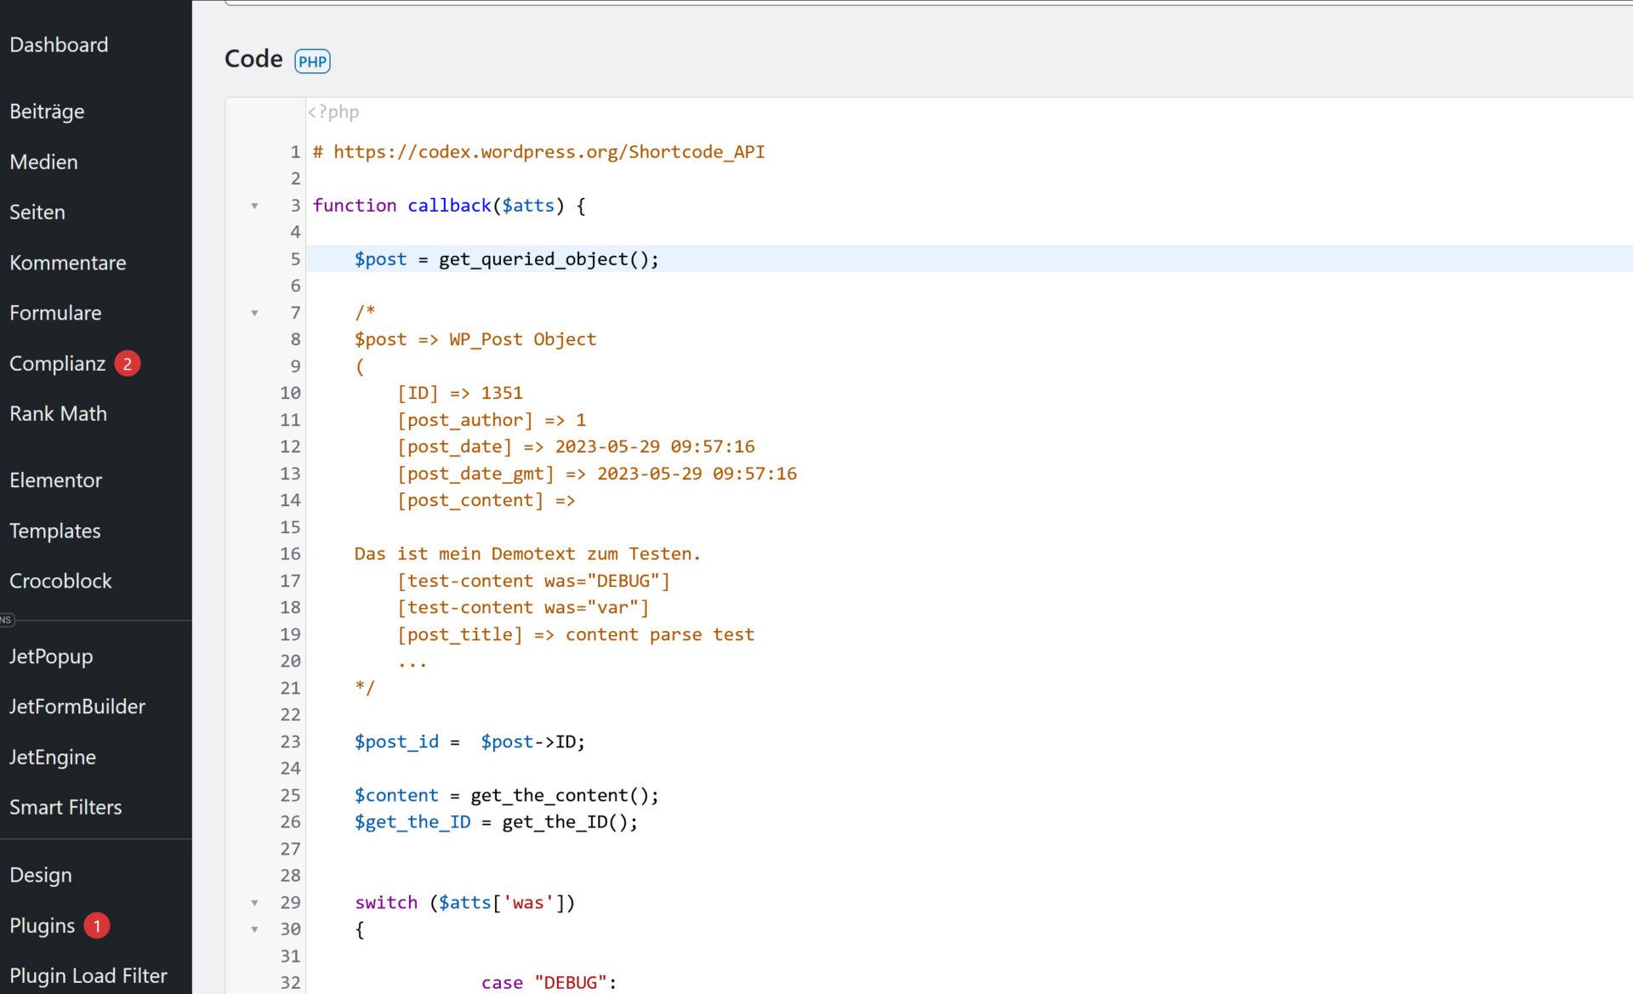Click the "[ID] => 1351" line
Screen dimensions: 1633x994
tap(460, 393)
